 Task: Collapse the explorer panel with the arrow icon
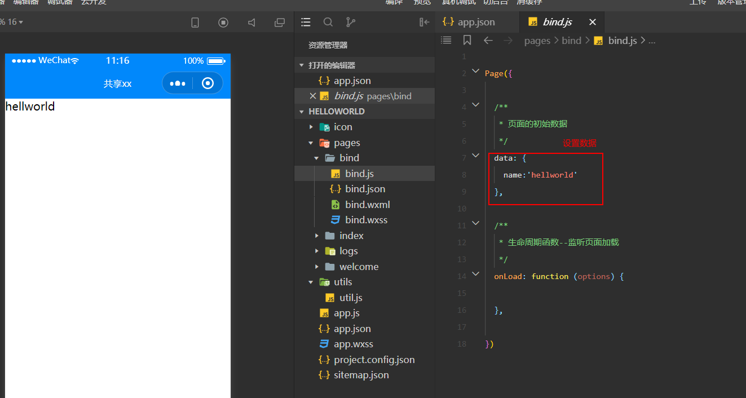click(x=425, y=22)
